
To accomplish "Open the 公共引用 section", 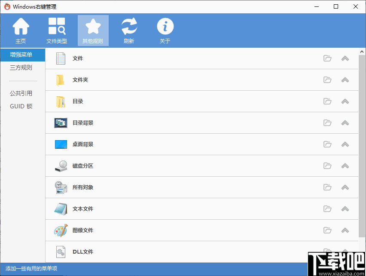I will 21,93.
